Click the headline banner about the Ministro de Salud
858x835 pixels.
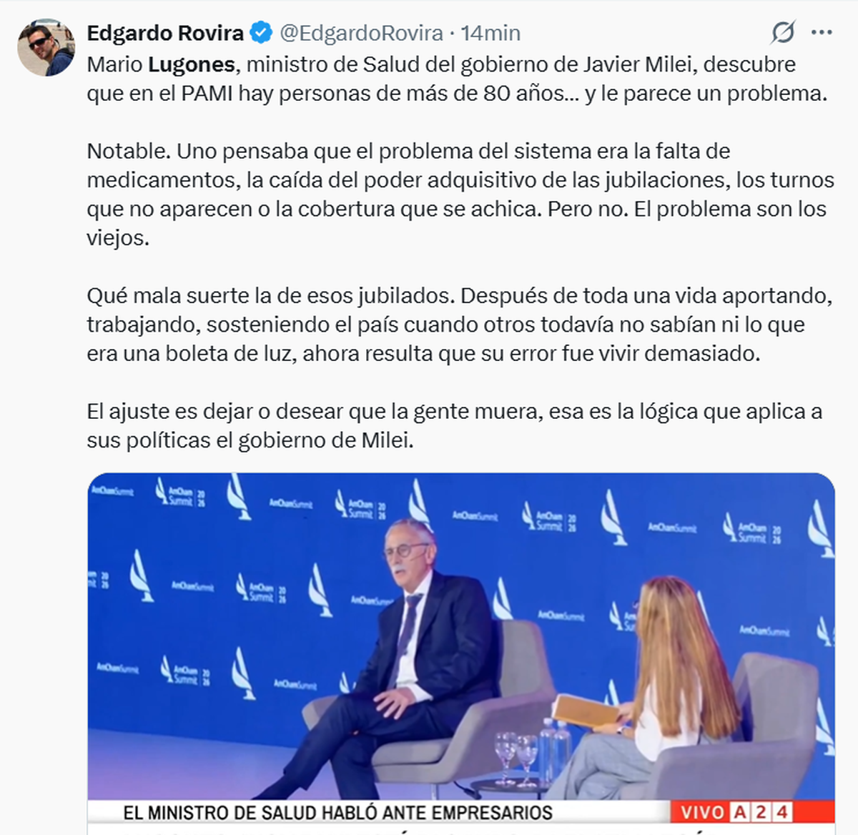[x=337, y=812]
